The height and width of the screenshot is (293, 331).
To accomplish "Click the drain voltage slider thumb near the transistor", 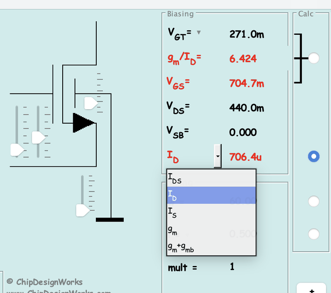I will coord(91,103).
